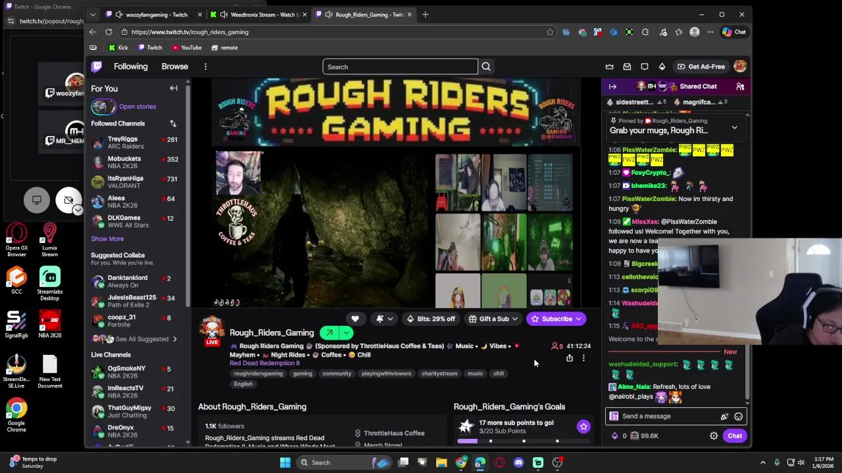Open TreyRiggs followed channel
The image size is (842, 473).
(x=135, y=143)
